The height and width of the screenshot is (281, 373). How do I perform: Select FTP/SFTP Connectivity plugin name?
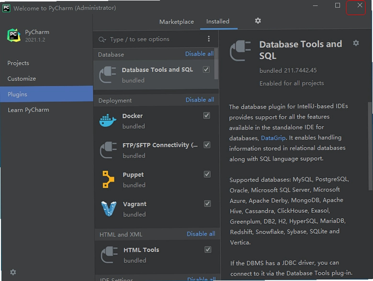(x=160, y=145)
